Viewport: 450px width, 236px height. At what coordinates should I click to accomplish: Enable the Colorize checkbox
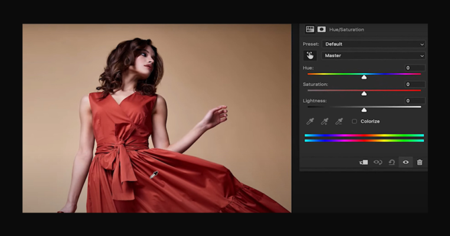coord(354,122)
